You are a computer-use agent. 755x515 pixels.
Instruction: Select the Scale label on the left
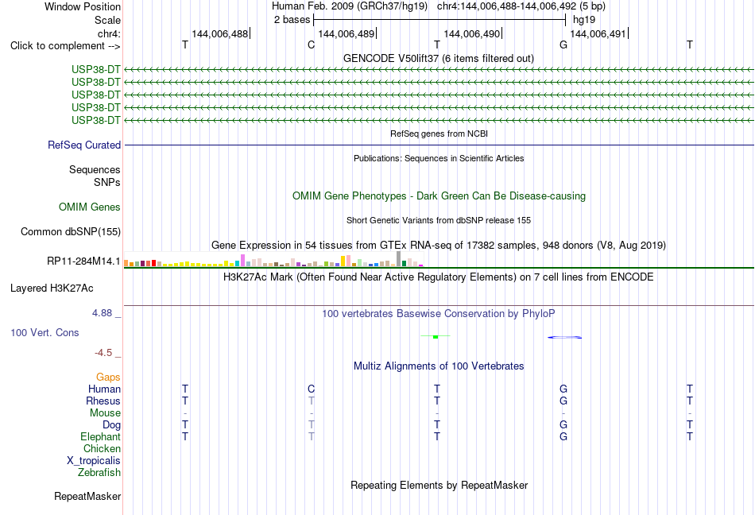(x=107, y=20)
